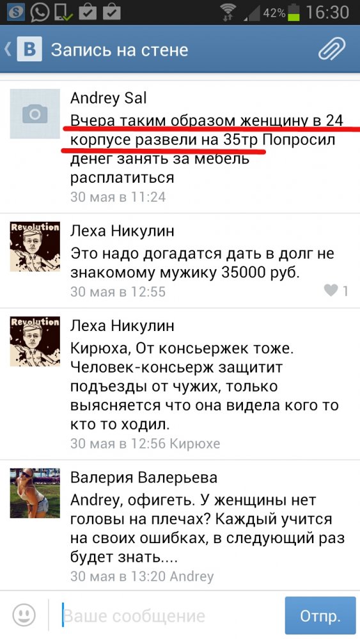
Task: Tap Andrey Sal's camera placeholder avatar
Action: pos(35,114)
